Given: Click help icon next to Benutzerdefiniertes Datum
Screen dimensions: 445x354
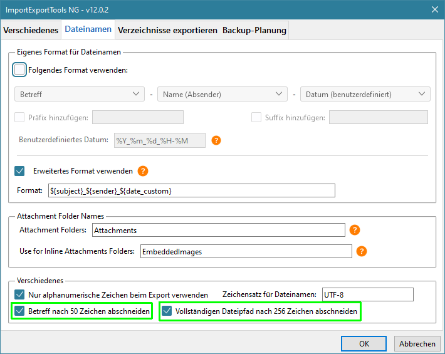Looking at the screenshot, I should 216,140.
